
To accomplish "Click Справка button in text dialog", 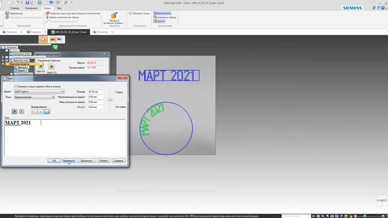I will [119, 160].
